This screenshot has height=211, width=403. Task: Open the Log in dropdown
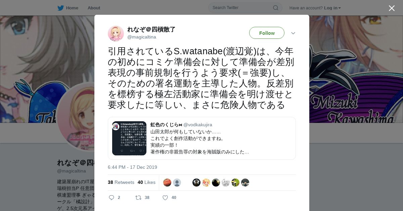tap(332, 8)
